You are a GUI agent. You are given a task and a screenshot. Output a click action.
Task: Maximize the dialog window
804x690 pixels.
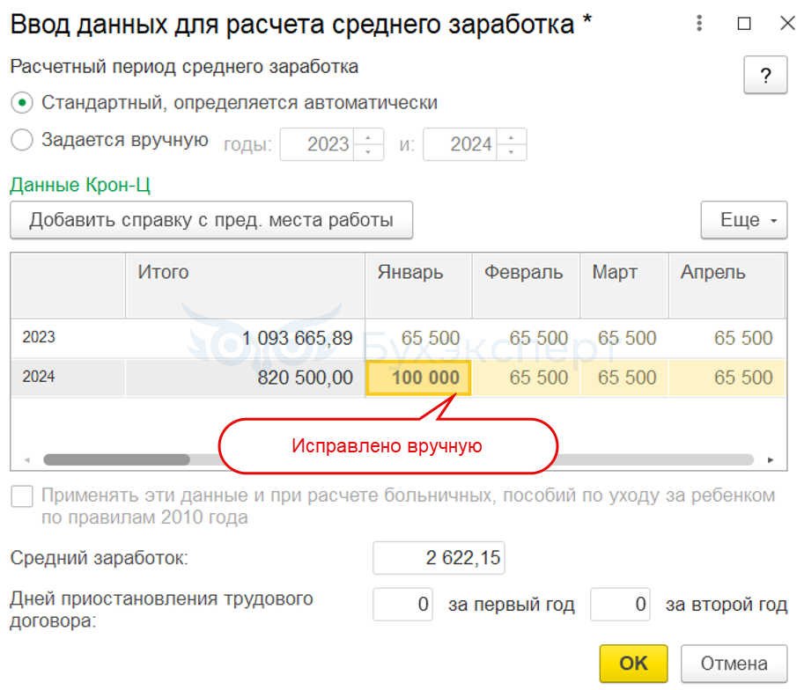click(x=744, y=24)
